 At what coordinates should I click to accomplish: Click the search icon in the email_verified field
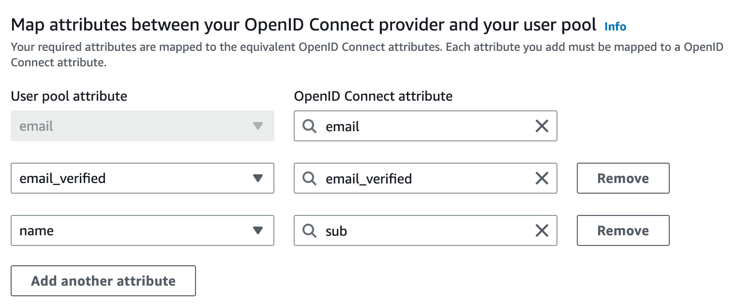(309, 178)
